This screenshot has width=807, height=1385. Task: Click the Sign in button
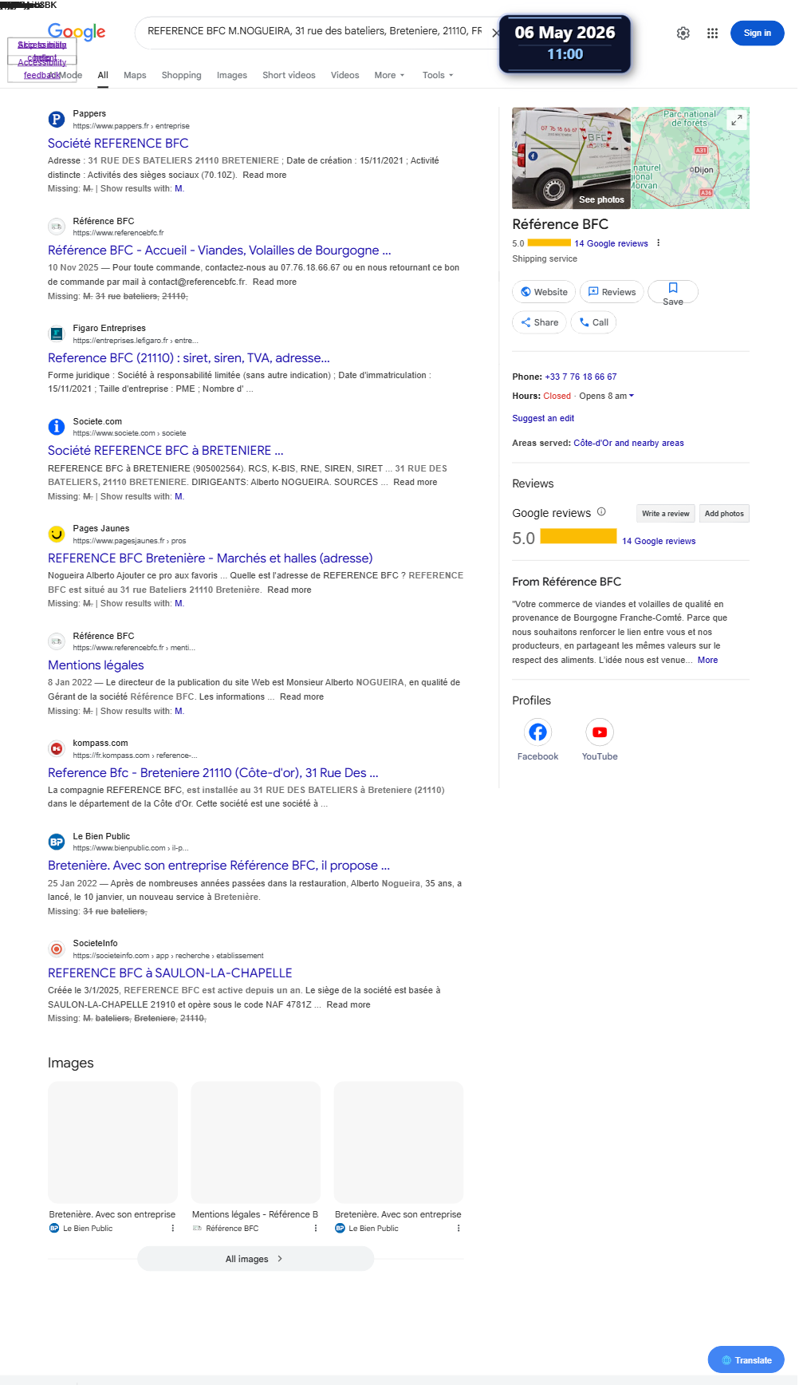click(758, 34)
